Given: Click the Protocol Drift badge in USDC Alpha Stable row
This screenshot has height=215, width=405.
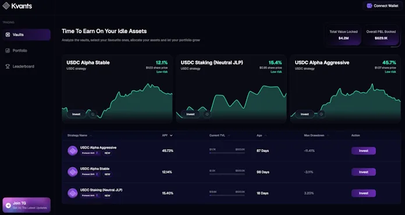Looking at the screenshot, I should tap(90, 174).
